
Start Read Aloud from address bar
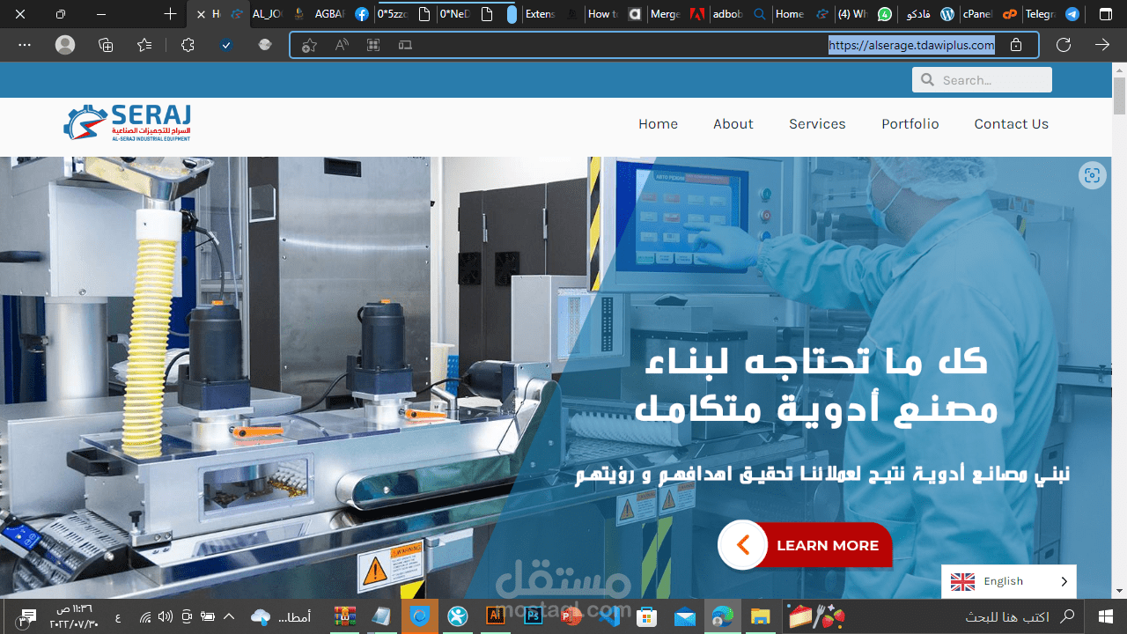click(342, 45)
